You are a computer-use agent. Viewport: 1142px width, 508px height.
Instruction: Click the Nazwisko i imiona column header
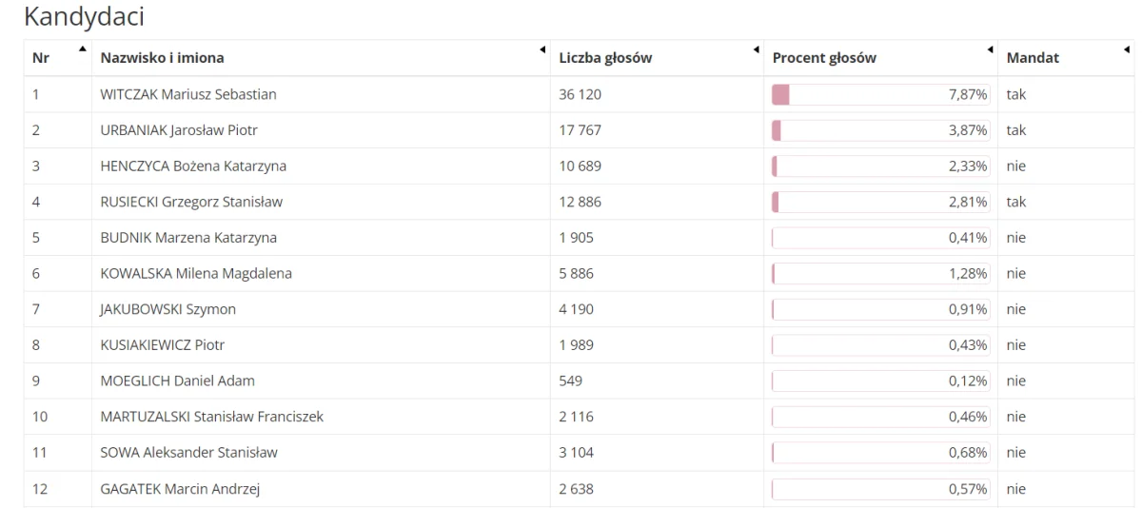click(x=162, y=59)
